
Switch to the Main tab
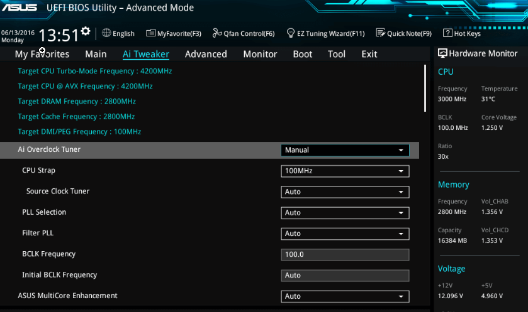pos(96,54)
